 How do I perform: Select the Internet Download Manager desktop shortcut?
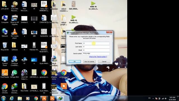[15, 88]
